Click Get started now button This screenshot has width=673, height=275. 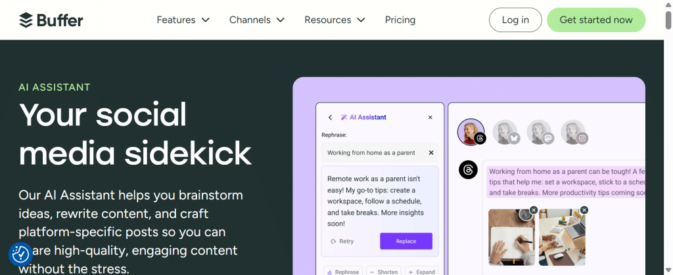pyautogui.click(x=596, y=20)
